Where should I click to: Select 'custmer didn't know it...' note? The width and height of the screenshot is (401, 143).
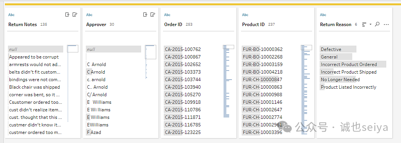click(x=36, y=125)
